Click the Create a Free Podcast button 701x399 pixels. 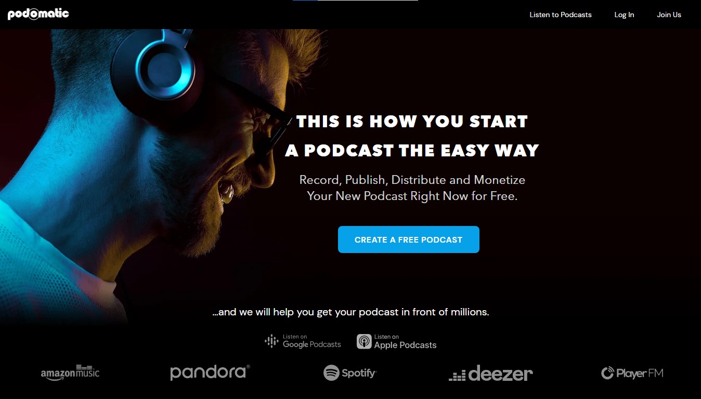coord(408,240)
